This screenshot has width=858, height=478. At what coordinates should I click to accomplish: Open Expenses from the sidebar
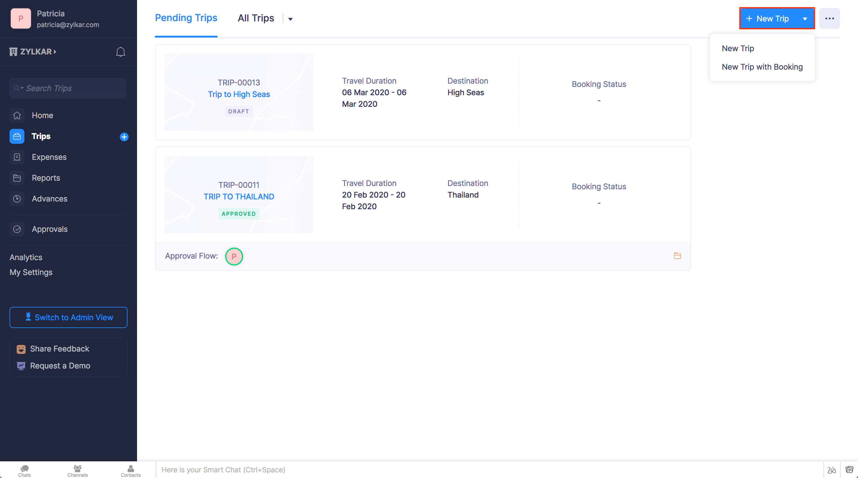tap(49, 157)
